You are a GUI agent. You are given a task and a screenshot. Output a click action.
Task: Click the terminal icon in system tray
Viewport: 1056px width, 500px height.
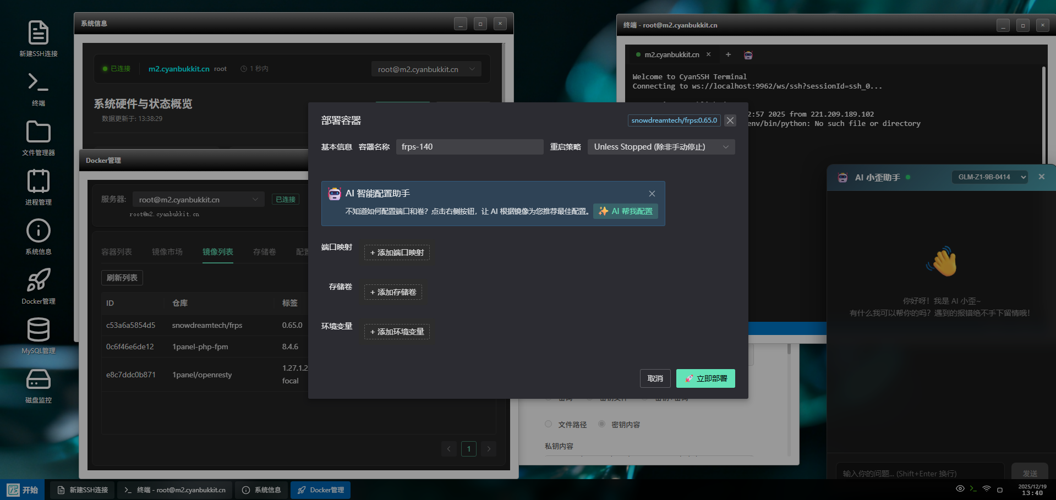(x=973, y=489)
